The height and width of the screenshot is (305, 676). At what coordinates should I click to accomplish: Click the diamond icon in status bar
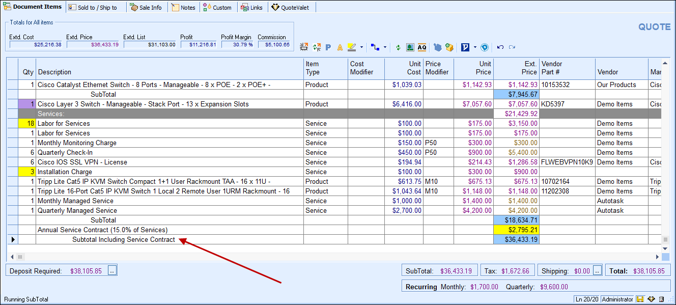[651, 299]
